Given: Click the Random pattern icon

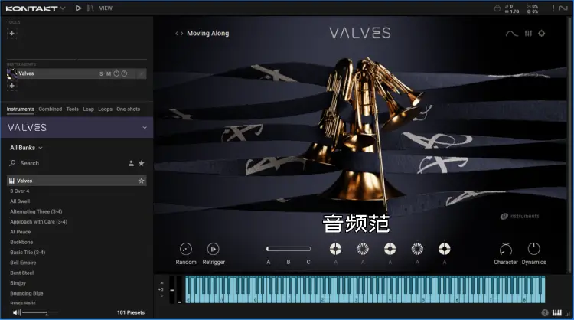Looking at the screenshot, I should (185, 249).
